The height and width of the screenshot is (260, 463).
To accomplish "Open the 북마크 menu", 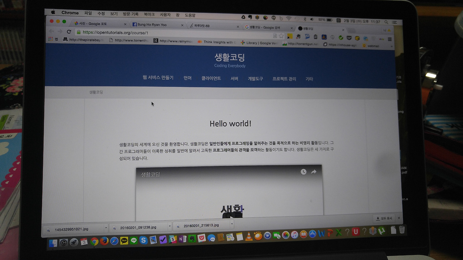I will coord(149,14).
